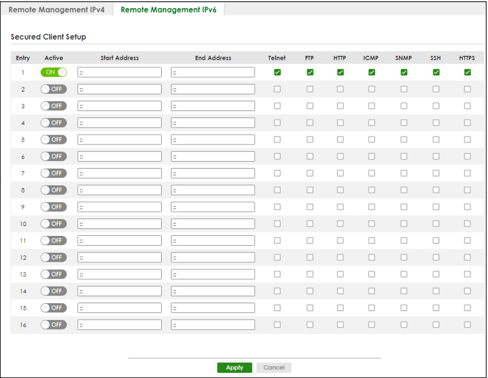The width and height of the screenshot is (488, 378).
Task: Tick FTP for entry 10
Action: pyautogui.click(x=310, y=223)
